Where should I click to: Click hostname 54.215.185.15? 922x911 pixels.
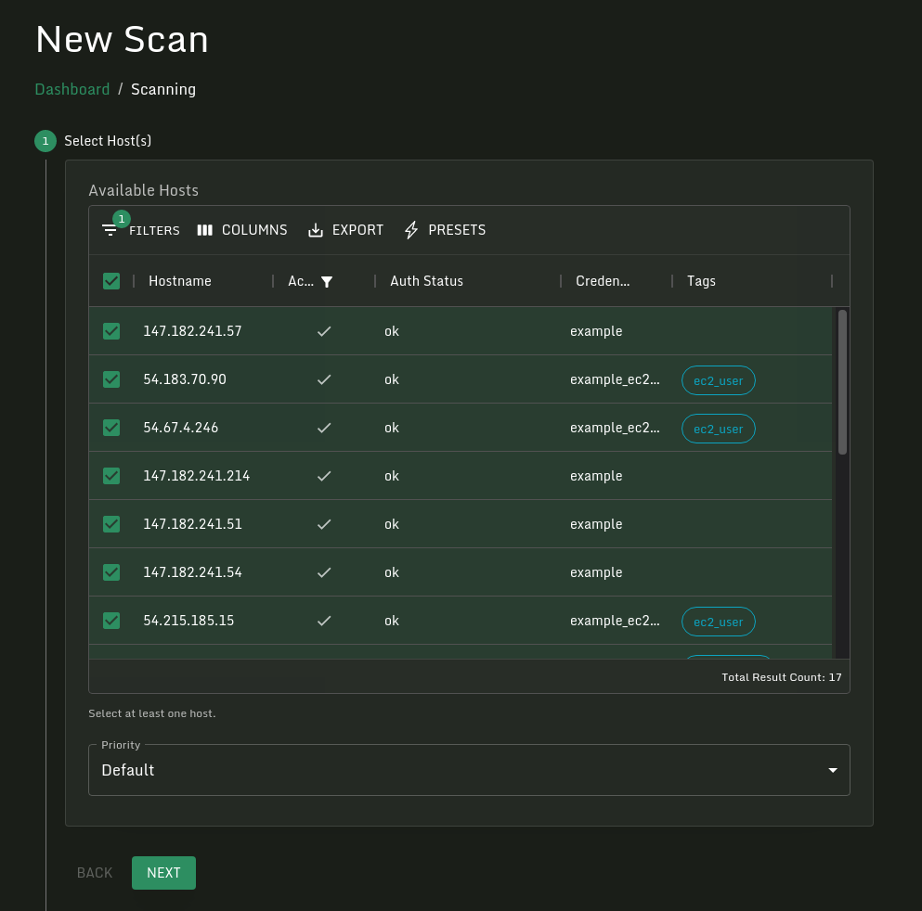click(188, 621)
